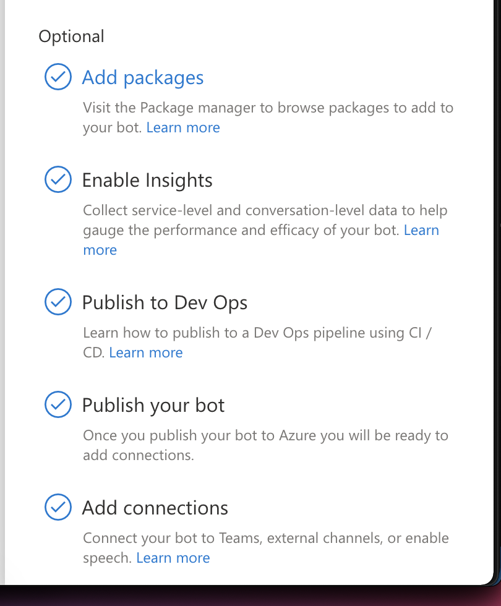Click the Optional section label
This screenshot has height=606, width=501.
click(72, 36)
